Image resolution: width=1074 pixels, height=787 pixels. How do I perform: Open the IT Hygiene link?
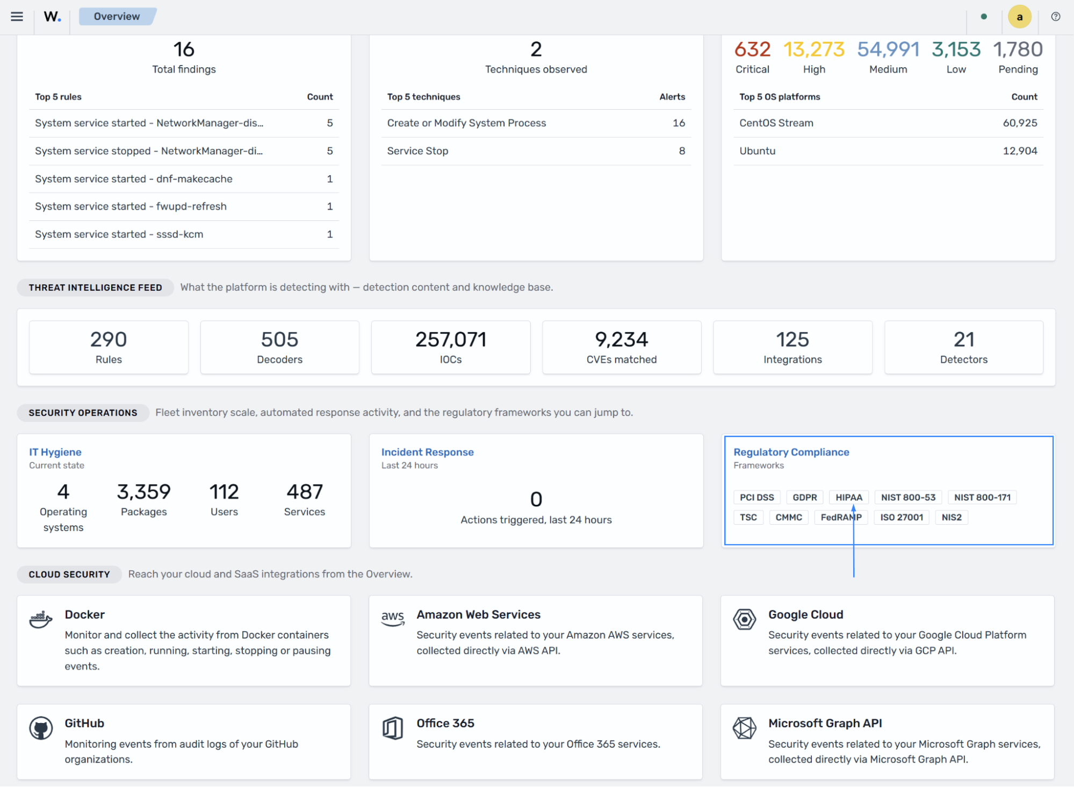pyautogui.click(x=55, y=452)
